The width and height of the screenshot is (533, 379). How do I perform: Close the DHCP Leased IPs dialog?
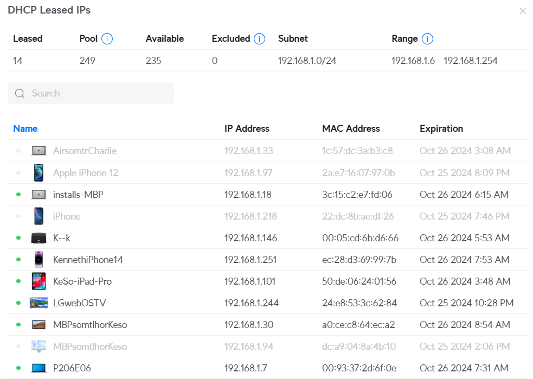(522, 11)
